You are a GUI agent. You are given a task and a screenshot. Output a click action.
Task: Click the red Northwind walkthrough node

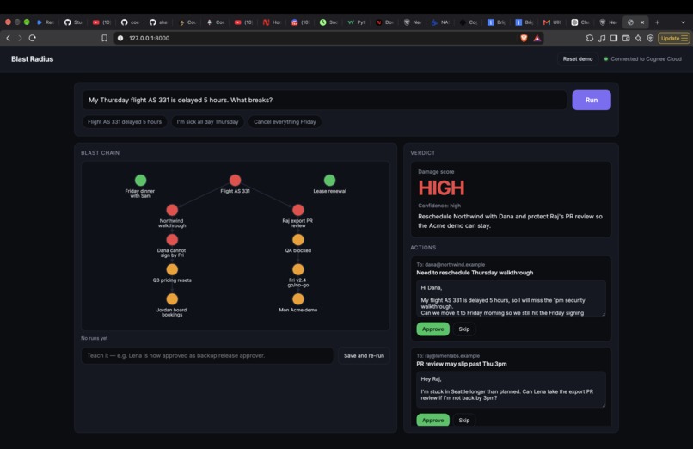click(x=172, y=210)
